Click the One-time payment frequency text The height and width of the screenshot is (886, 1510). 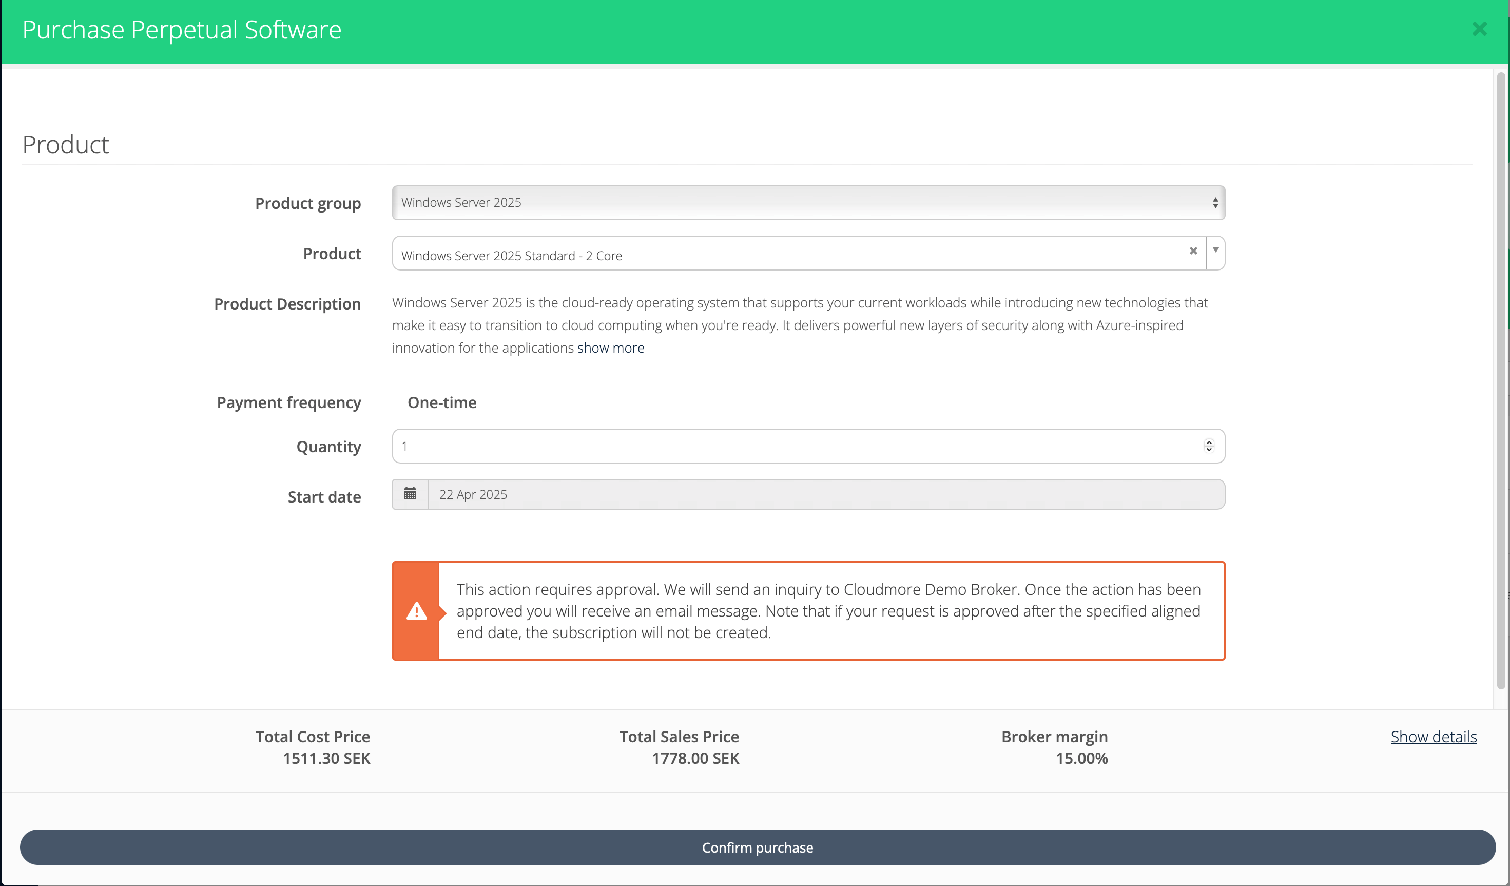[x=442, y=402]
